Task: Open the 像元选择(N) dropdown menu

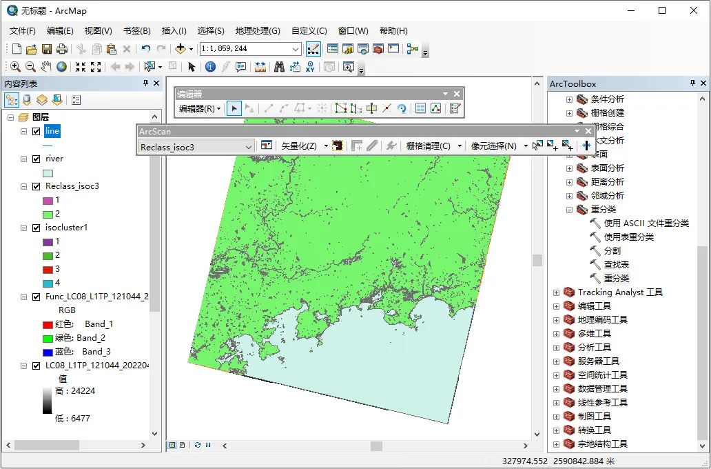Action: pyautogui.click(x=499, y=146)
